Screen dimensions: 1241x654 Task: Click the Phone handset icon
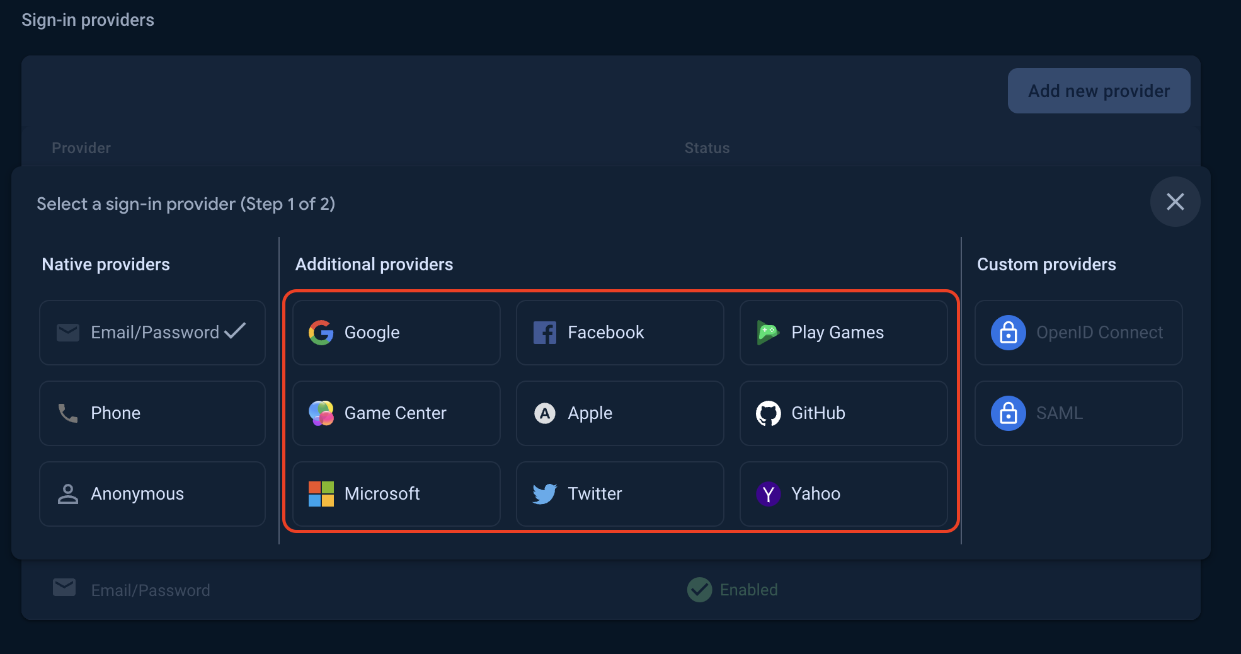click(x=68, y=413)
